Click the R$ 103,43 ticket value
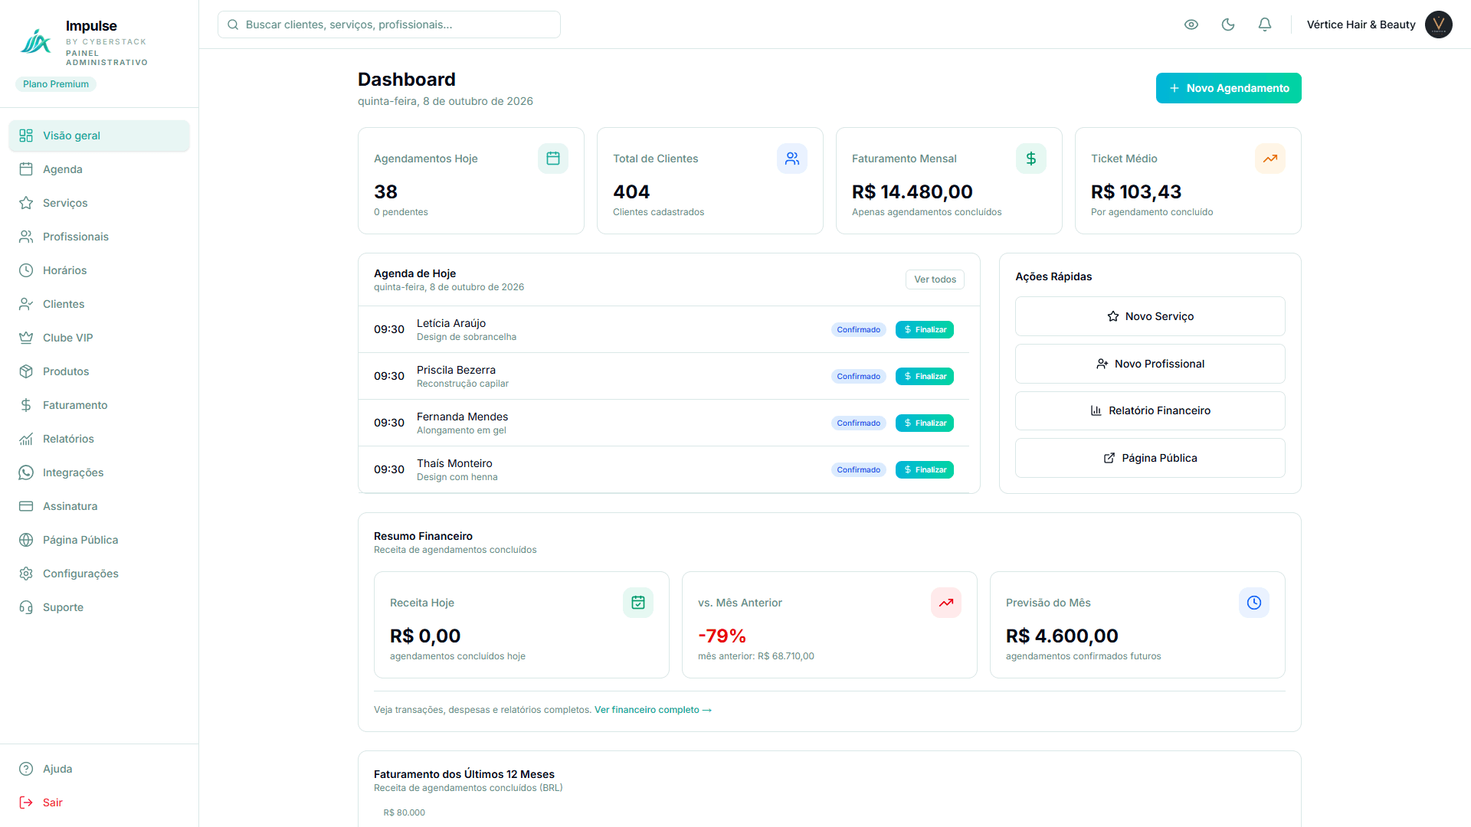1471x827 pixels. pos(1136,191)
